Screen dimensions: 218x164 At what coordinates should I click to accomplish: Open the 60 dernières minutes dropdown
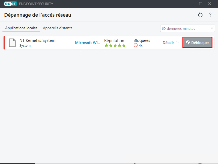pyautogui.click(x=187, y=28)
